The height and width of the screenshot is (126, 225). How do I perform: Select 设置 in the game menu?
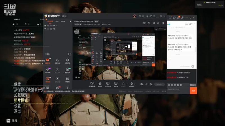(17, 106)
